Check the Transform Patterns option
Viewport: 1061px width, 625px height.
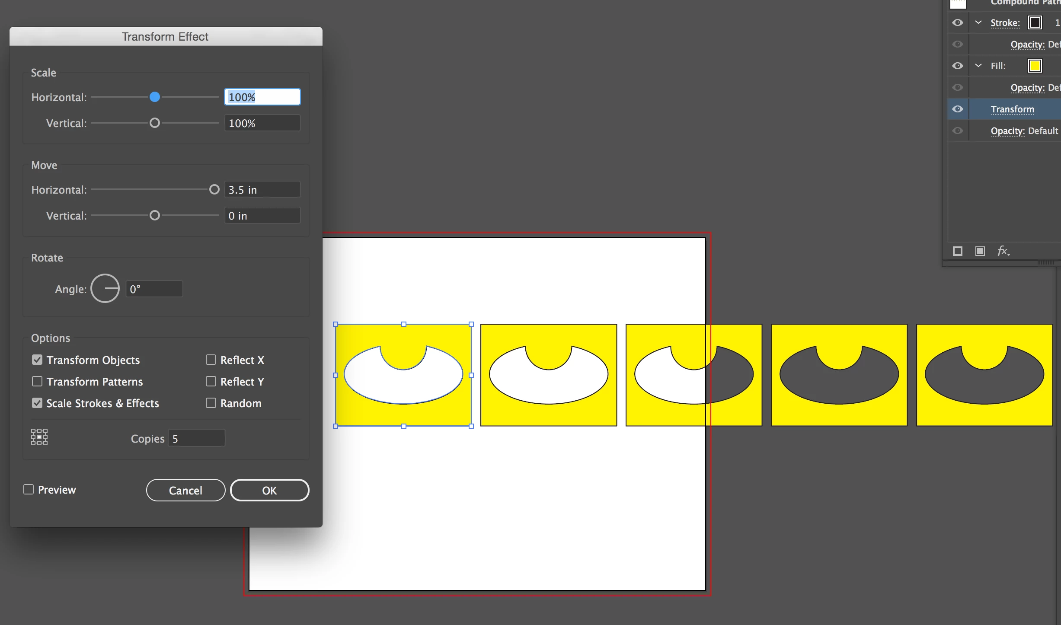[37, 381]
